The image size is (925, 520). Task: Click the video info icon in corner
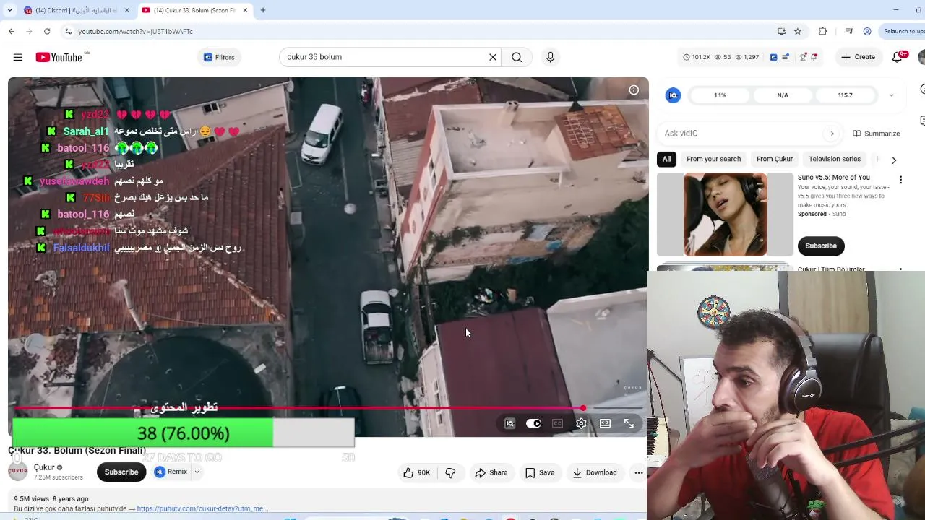[634, 90]
